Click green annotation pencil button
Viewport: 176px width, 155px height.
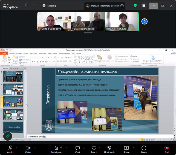click(x=8, y=136)
